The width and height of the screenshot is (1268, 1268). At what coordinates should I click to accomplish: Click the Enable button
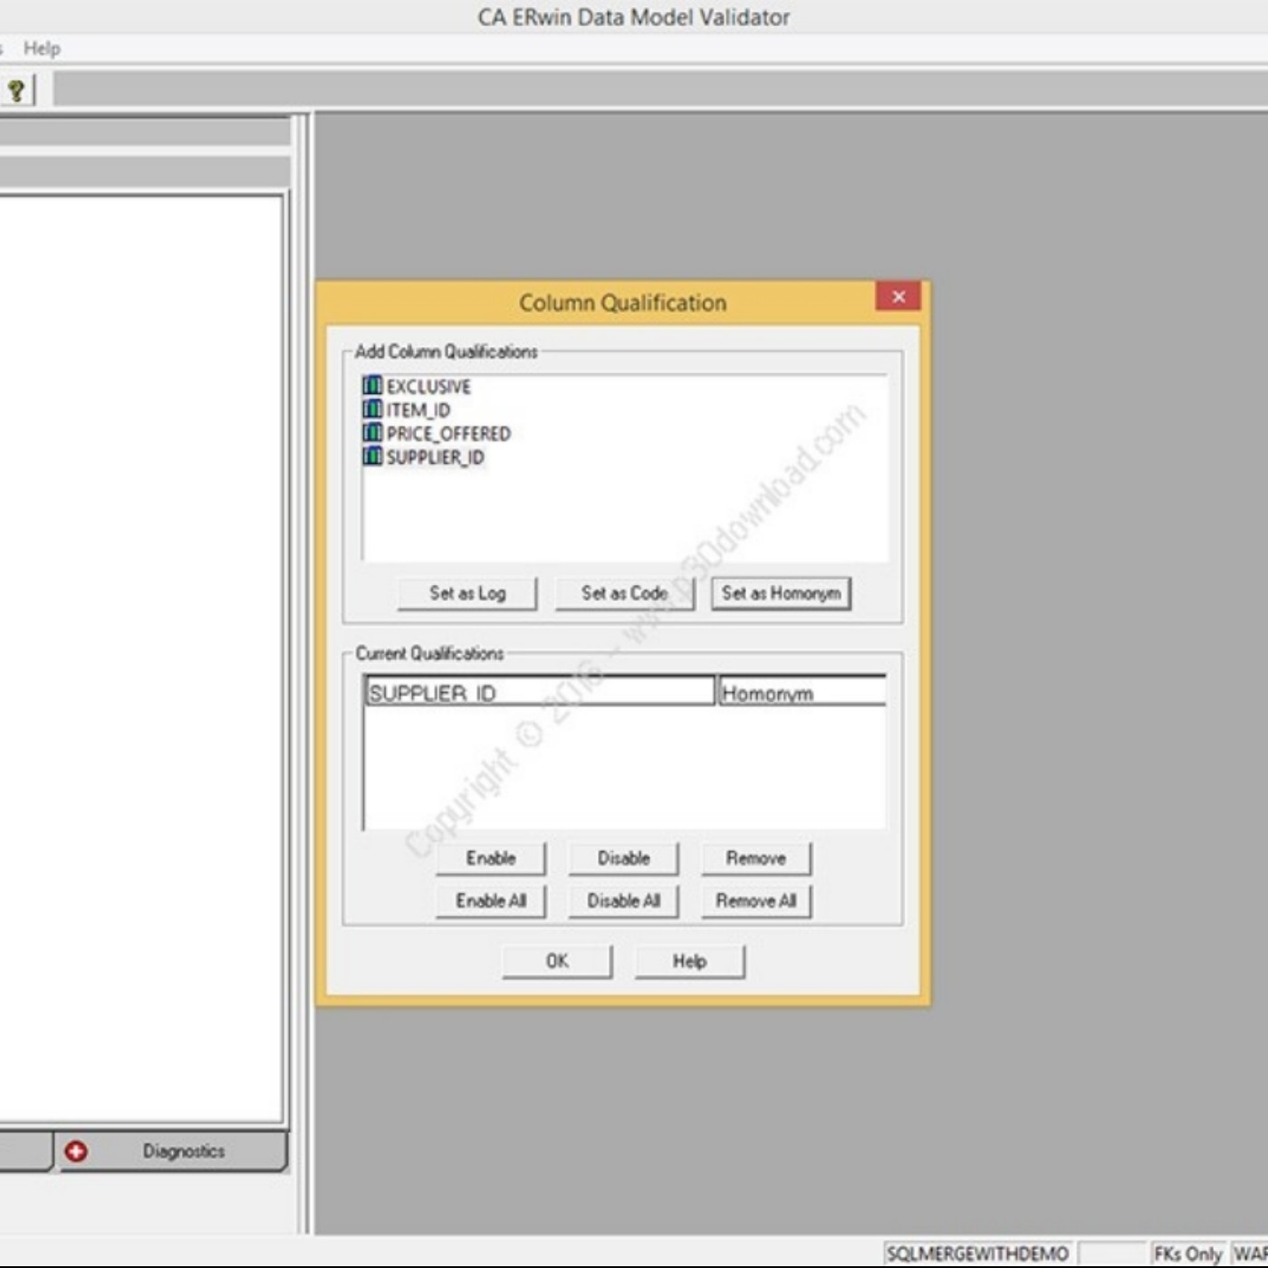click(491, 858)
